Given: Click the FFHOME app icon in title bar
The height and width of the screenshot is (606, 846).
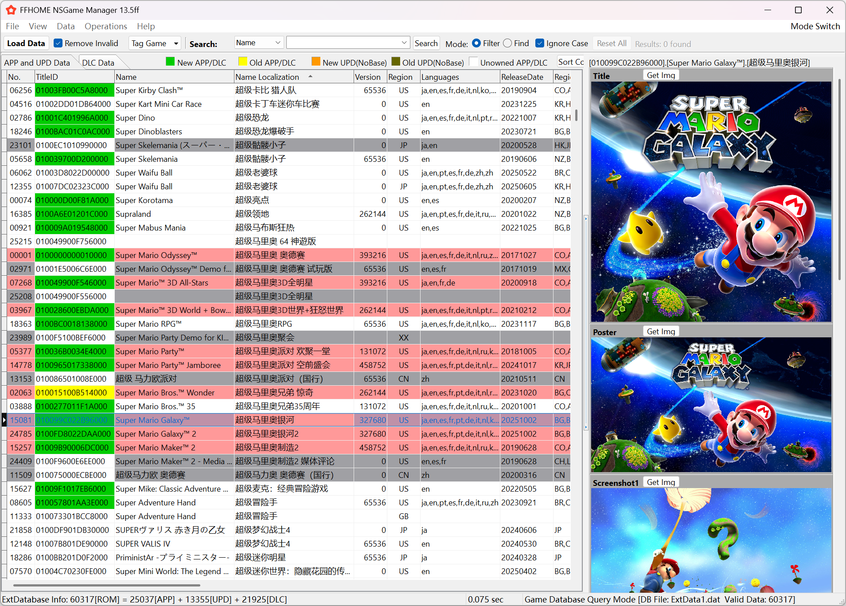Looking at the screenshot, I should [11, 10].
